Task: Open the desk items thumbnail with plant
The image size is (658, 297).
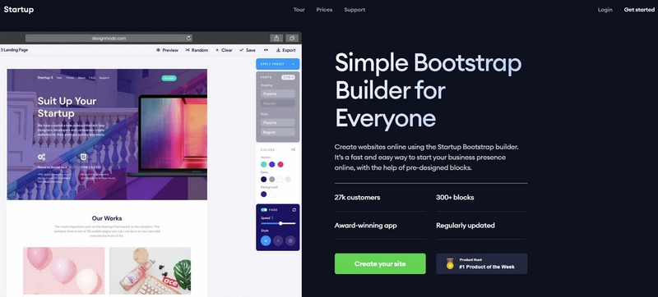Action: [x=150, y=271]
